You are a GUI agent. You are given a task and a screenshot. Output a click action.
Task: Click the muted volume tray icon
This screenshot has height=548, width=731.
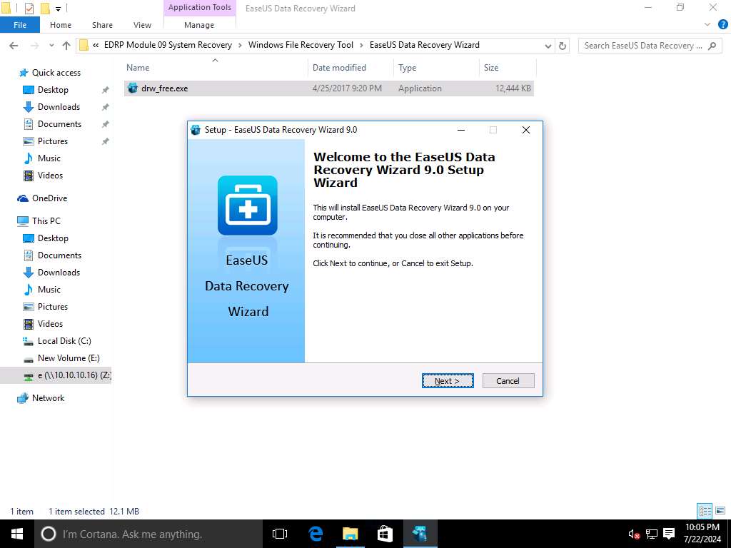(x=634, y=534)
